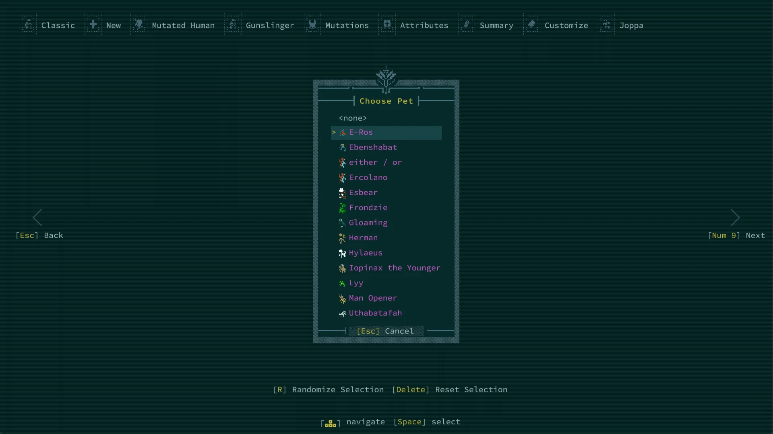Viewport: 773px width, 434px height.
Task: Select the Uthabatafah pet entry
Action: pyautogui.click(x=375, y=313)
